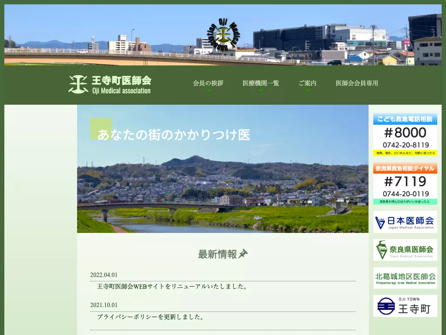Click the あなたの街のかかりつけ医 hero caption
The width and height of the screenshot is (446, 335).
[x=174, y=135]
